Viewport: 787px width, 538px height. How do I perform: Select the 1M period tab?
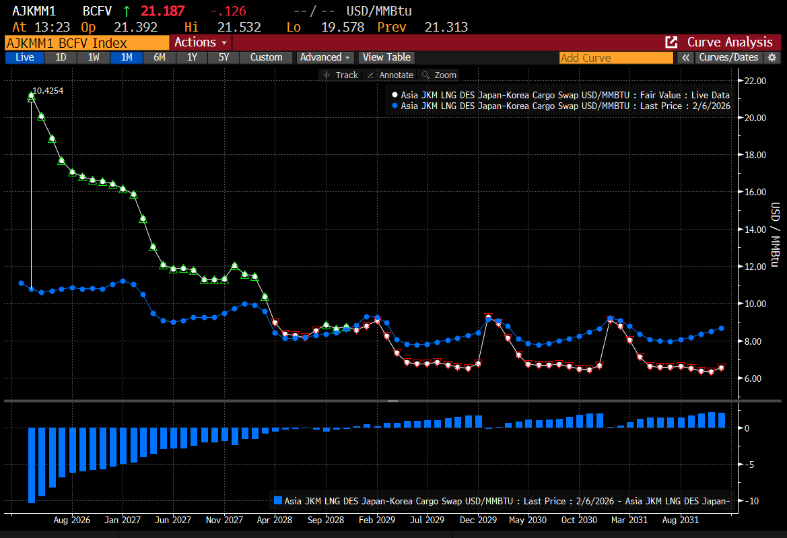click(x=127, y=57)
